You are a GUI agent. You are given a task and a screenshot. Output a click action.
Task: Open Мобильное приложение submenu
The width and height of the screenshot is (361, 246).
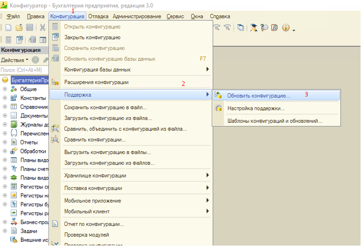point(131,201)
